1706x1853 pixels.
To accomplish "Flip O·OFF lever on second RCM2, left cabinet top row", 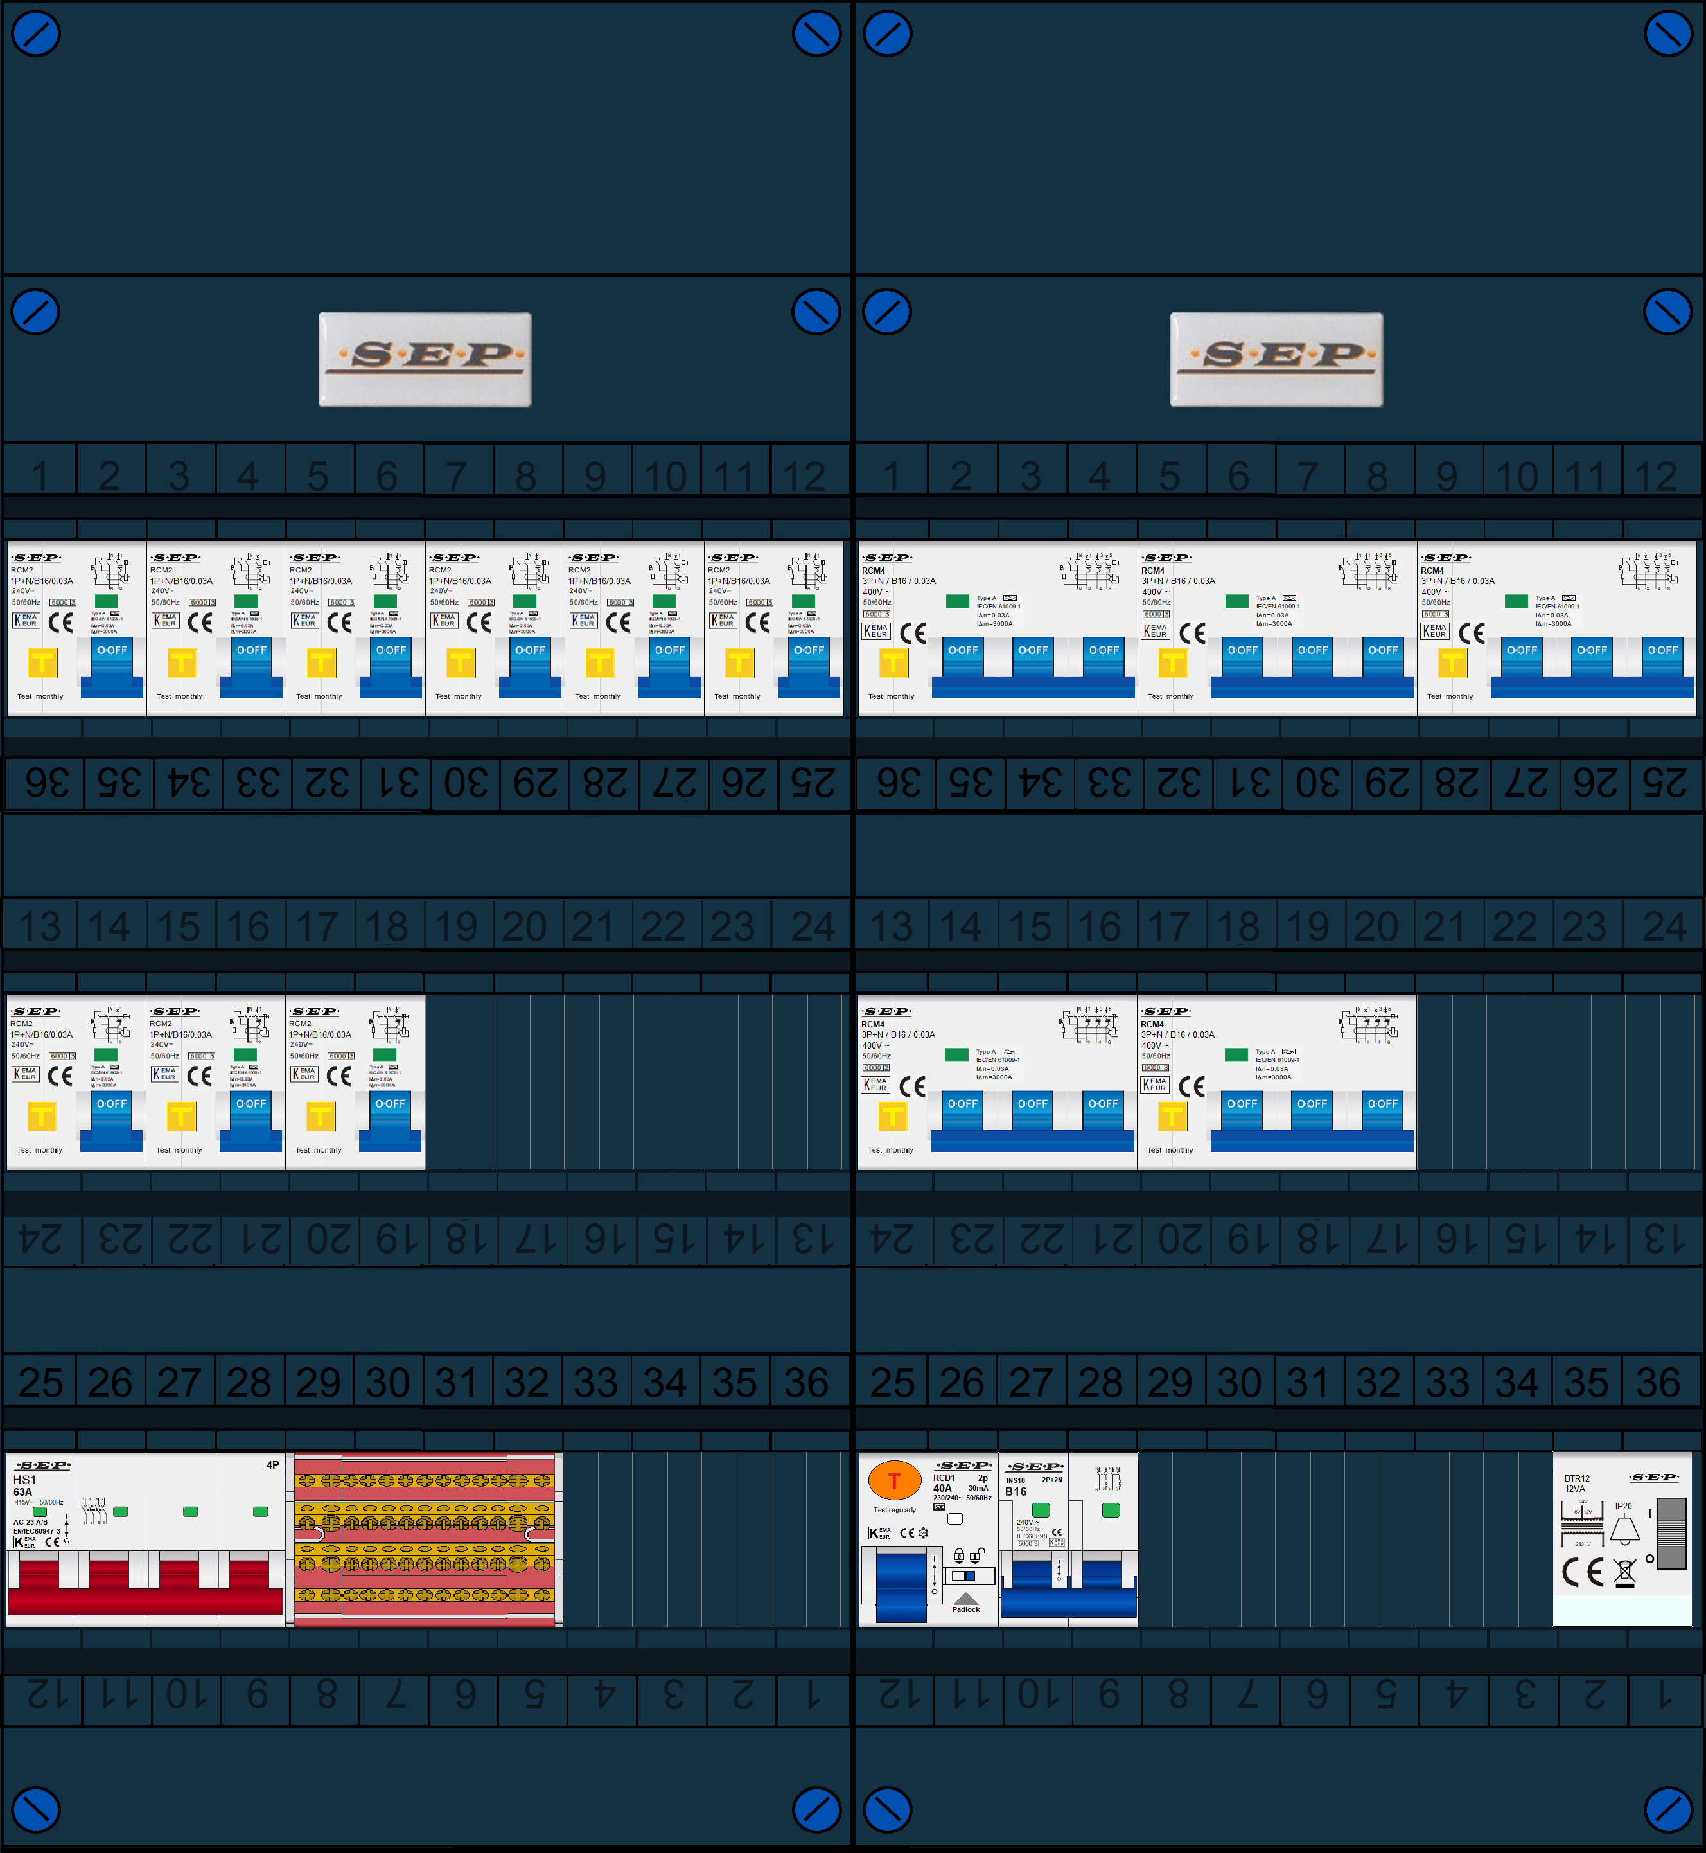I will [252, 668].
